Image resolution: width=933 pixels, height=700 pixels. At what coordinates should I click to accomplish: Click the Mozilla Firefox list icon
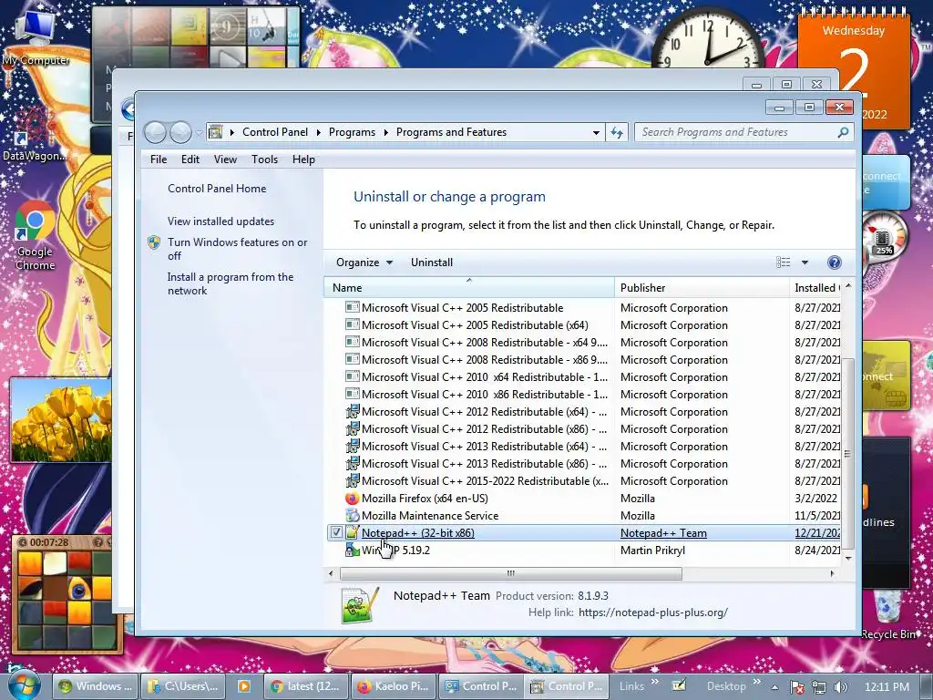(353, 499)
